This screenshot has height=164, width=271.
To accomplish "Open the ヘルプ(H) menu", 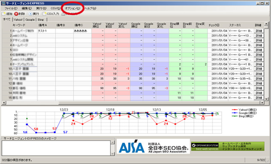I will click(x=90, y=8).
